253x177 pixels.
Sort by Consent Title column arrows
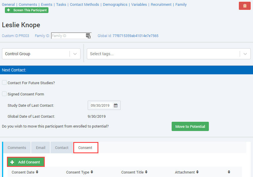point(146,172)
